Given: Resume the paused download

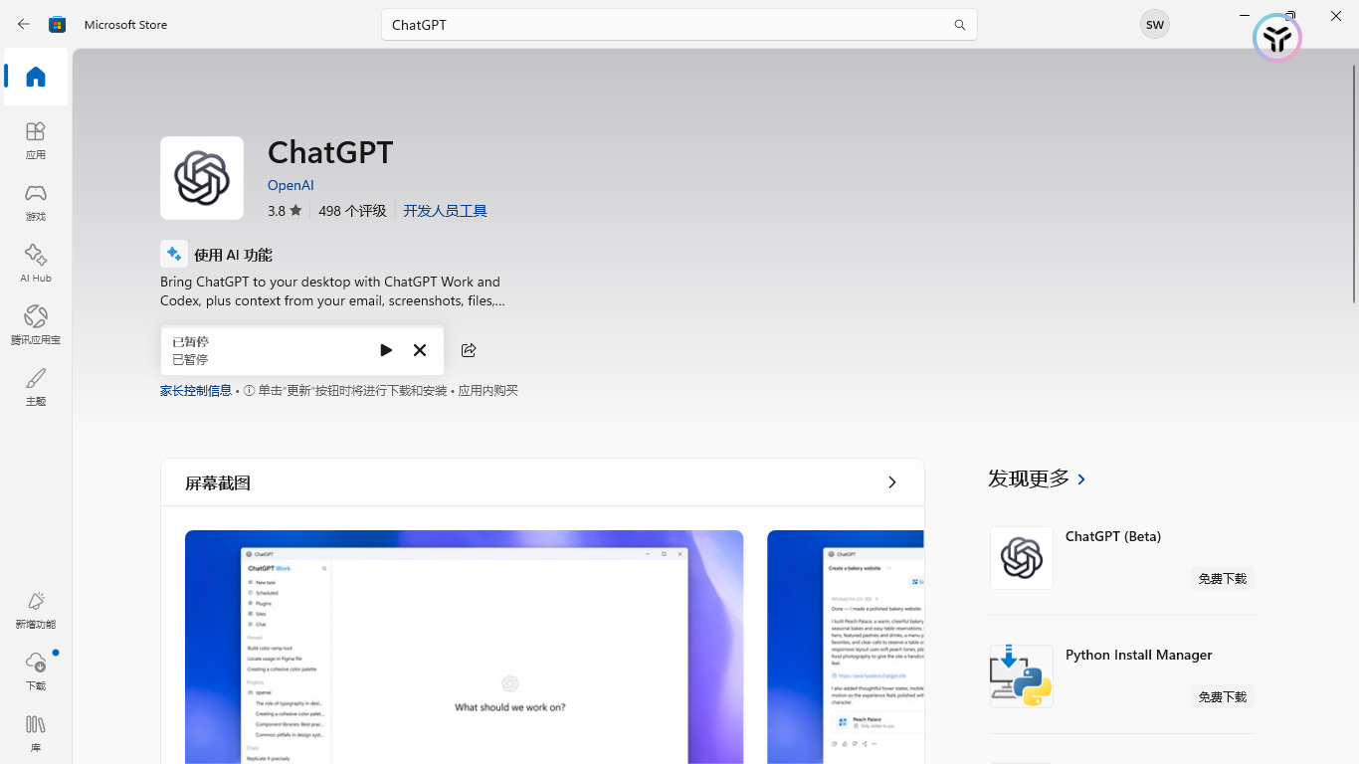Looking at the screenshot, I should click(x=386, y=350).
